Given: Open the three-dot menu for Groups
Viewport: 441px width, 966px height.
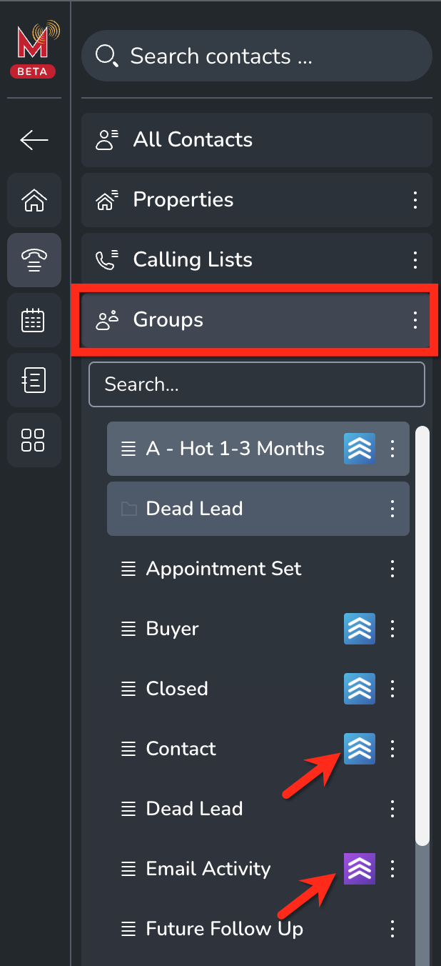Looking at the screenshot, I should point(415,320).
